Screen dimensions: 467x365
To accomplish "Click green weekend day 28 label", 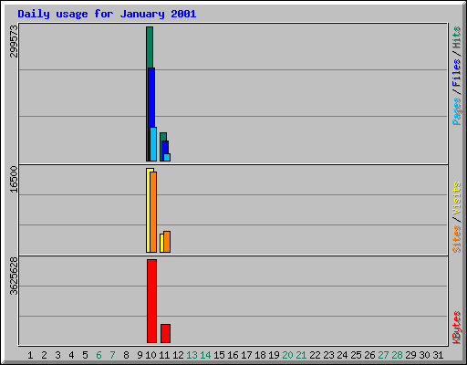I will (397, 355).
